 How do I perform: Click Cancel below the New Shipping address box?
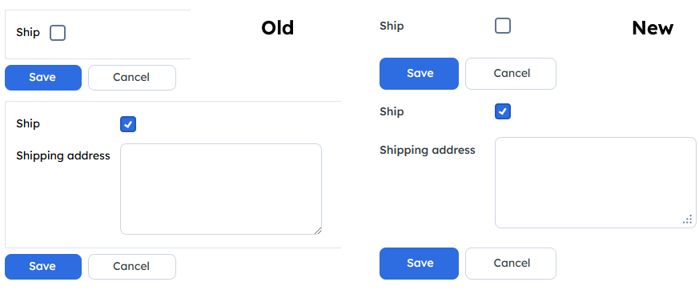coord(511,264)
